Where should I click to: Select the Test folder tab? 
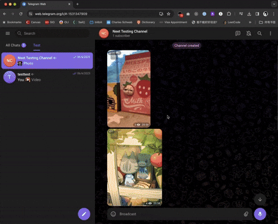pyautogui.click(x=36, y=45)
